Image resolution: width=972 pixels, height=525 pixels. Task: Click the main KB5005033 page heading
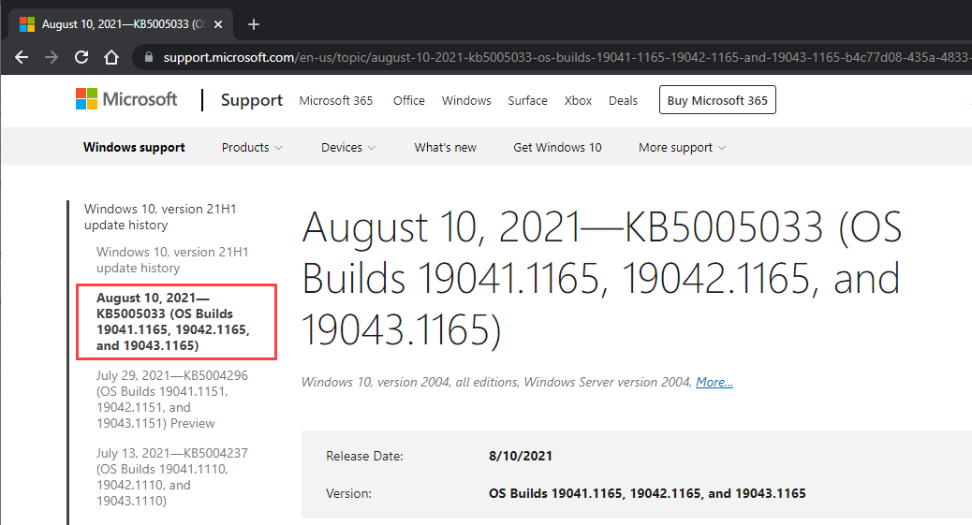(x=601, y=278)
